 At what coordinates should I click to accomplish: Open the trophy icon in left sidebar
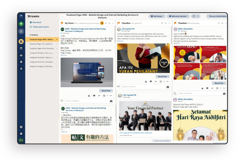pos(21,24)
